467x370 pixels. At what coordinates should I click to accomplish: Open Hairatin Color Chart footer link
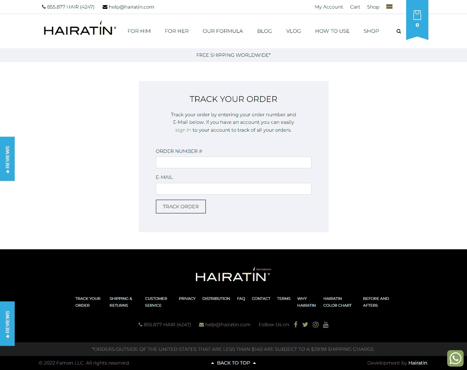337,302
